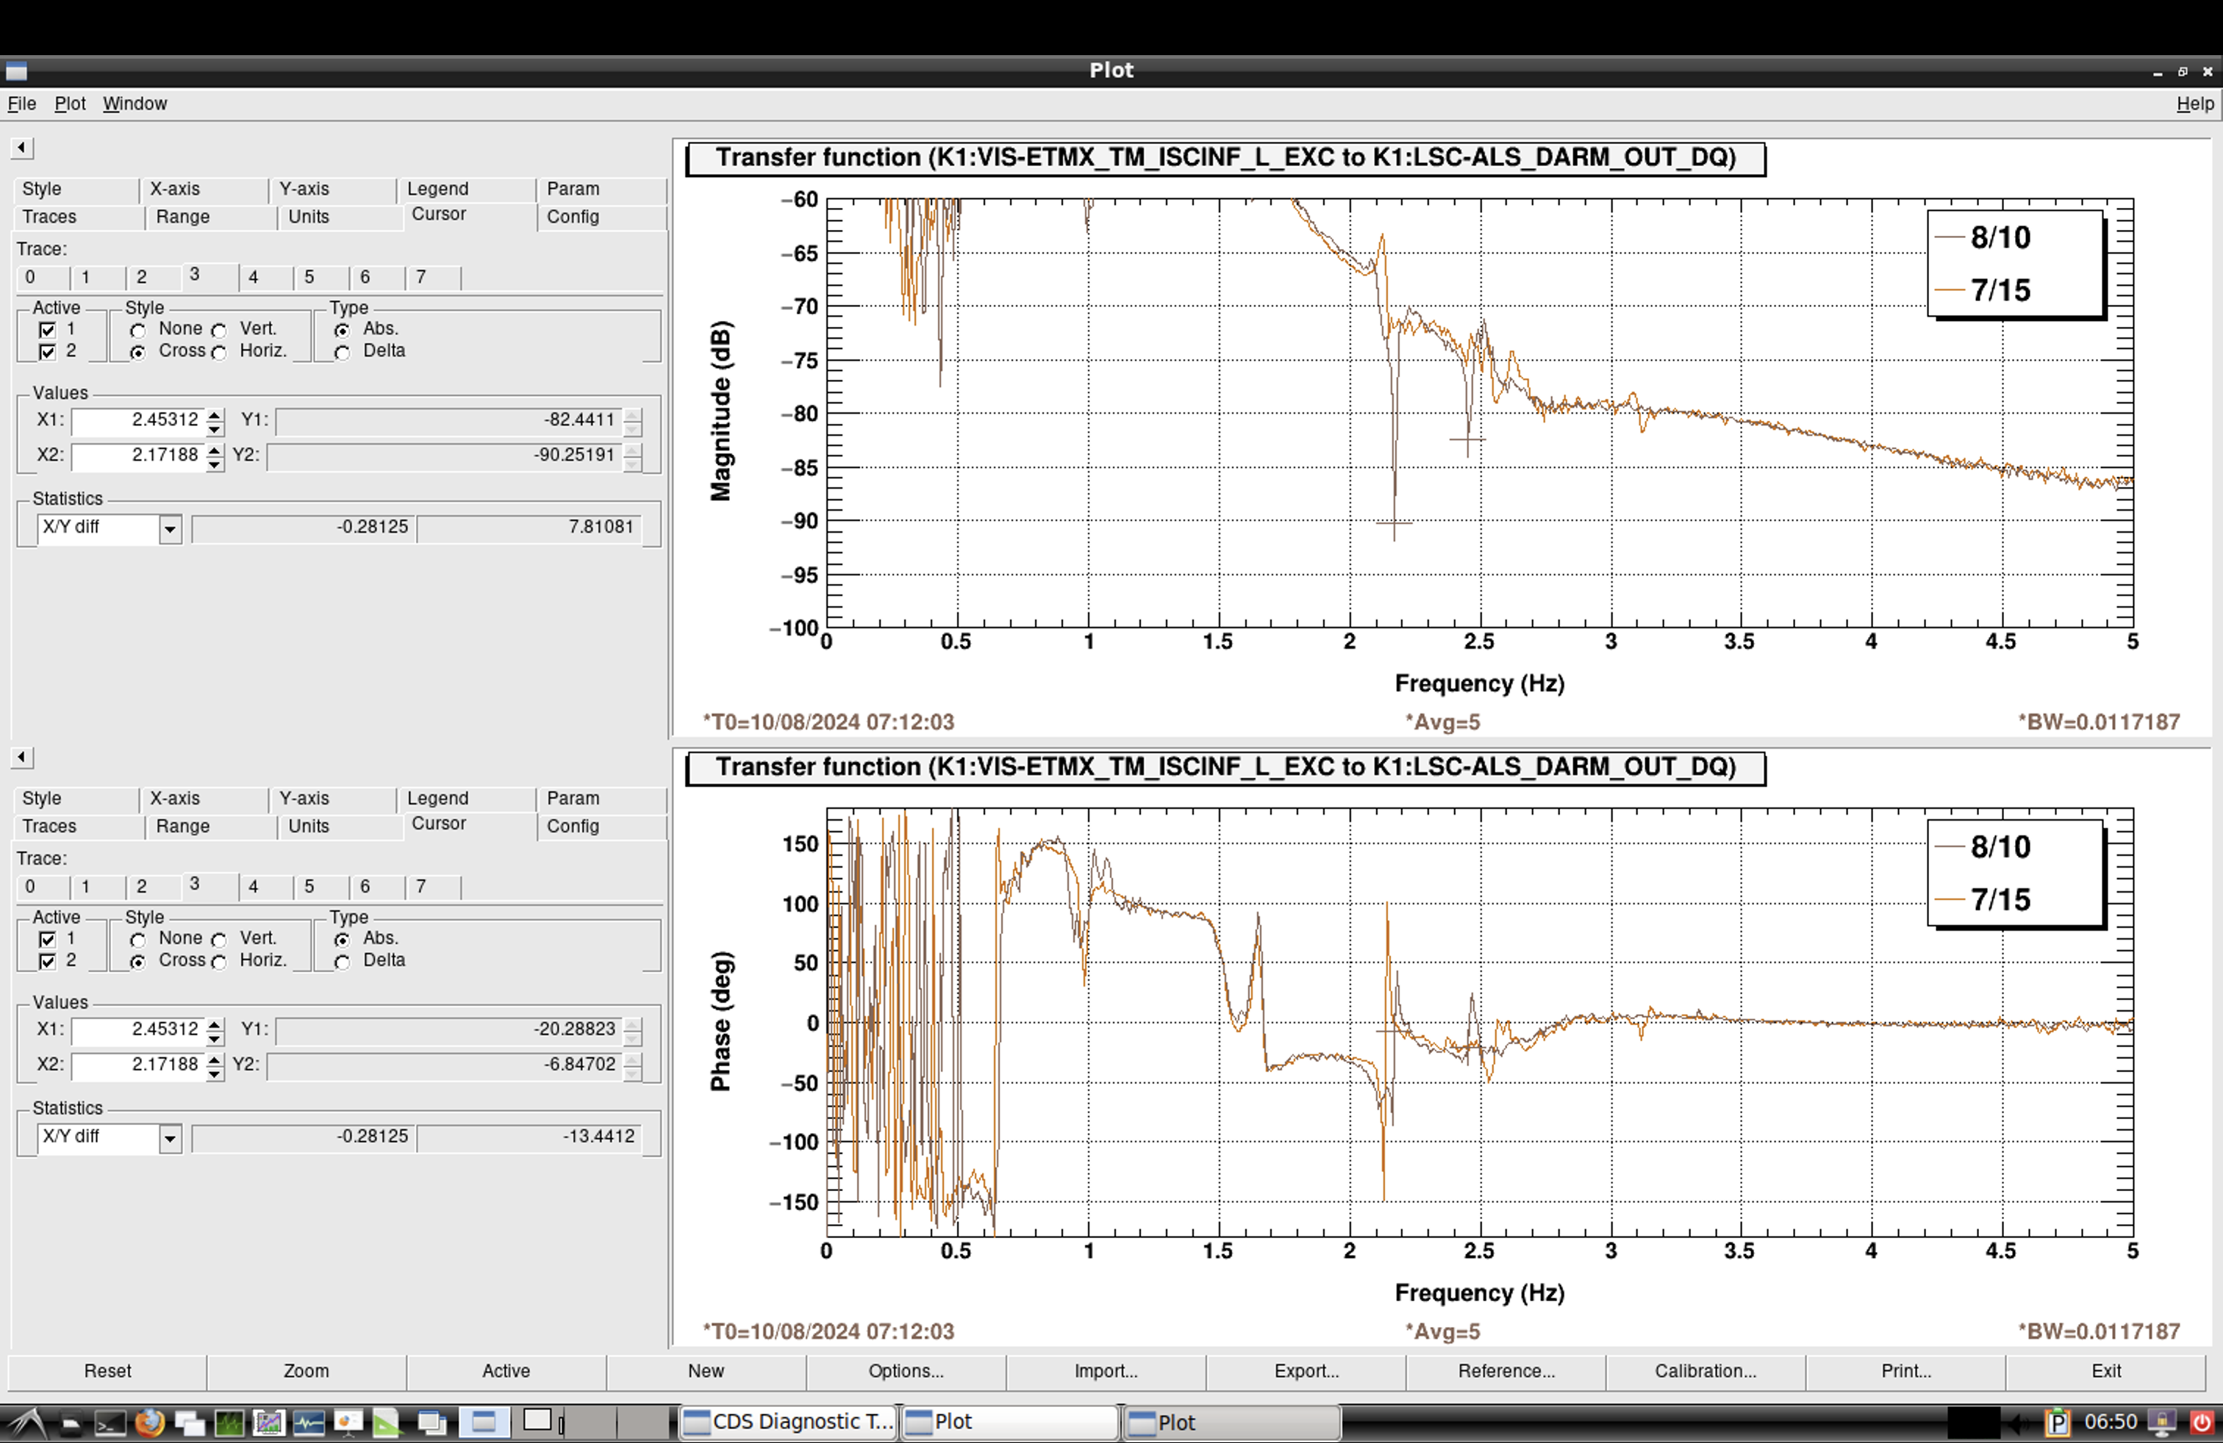Open the green oscilloscope monitor taskbar icon
The width and height of the screenshot is (2223, 1443).
[229, 1422]
